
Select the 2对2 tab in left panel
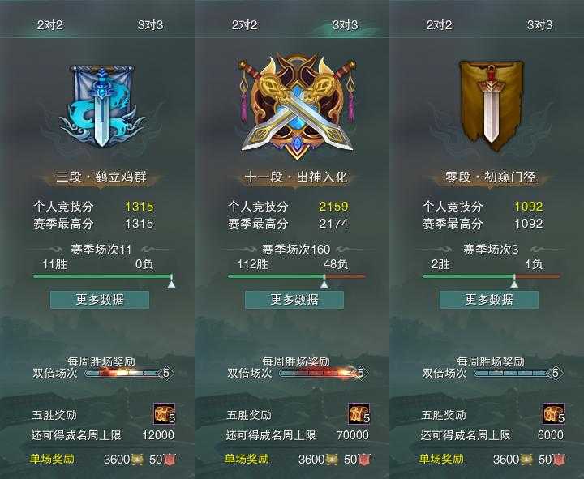(50, 25)
